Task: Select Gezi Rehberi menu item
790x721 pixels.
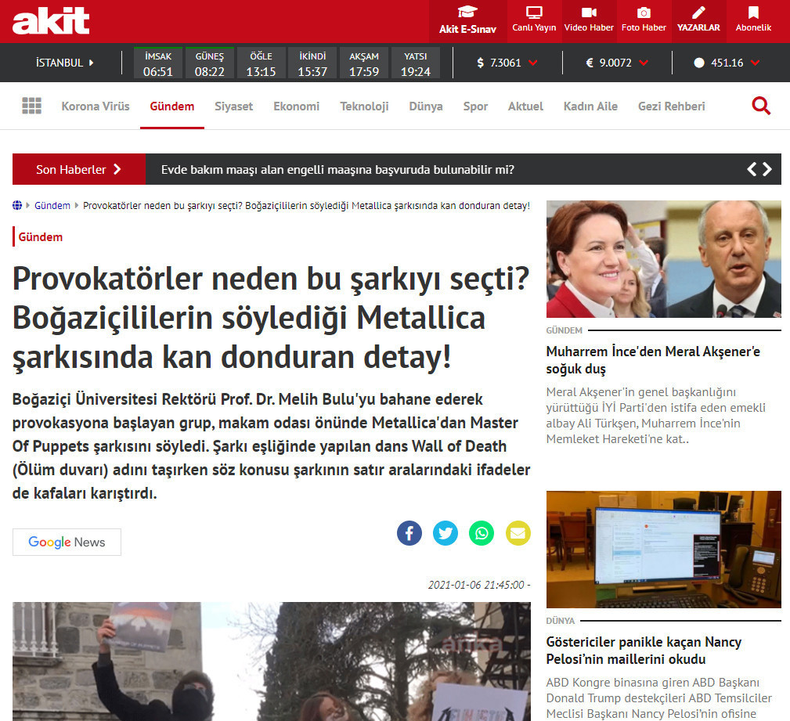Action: [x=672, y=106]
